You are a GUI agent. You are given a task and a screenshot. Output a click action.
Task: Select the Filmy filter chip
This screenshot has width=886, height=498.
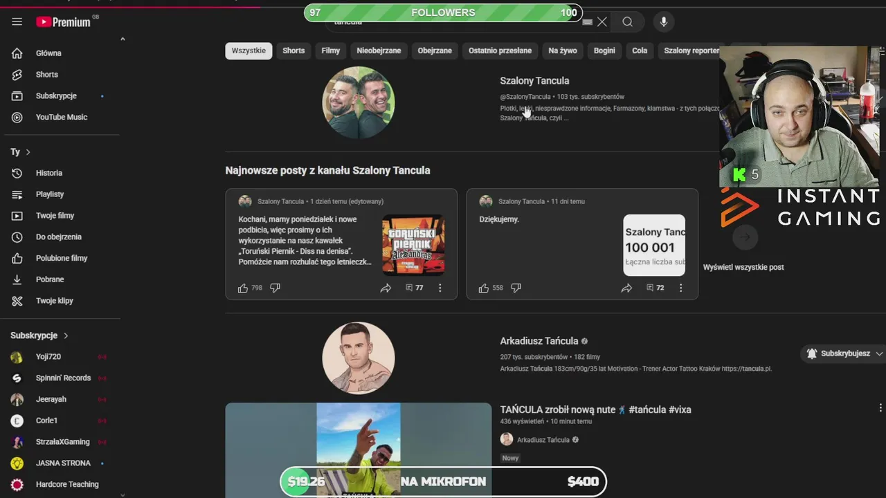pyautogui.click(x=331, y=50)
